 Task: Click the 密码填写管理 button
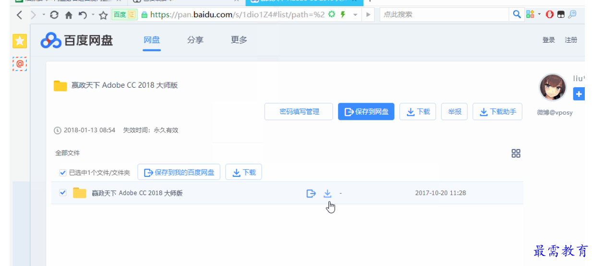[299, 112]
